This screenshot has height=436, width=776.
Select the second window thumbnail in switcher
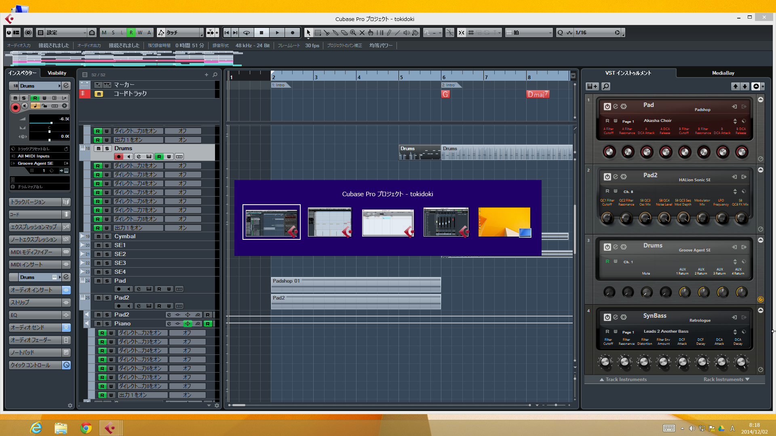coord(330,222)
